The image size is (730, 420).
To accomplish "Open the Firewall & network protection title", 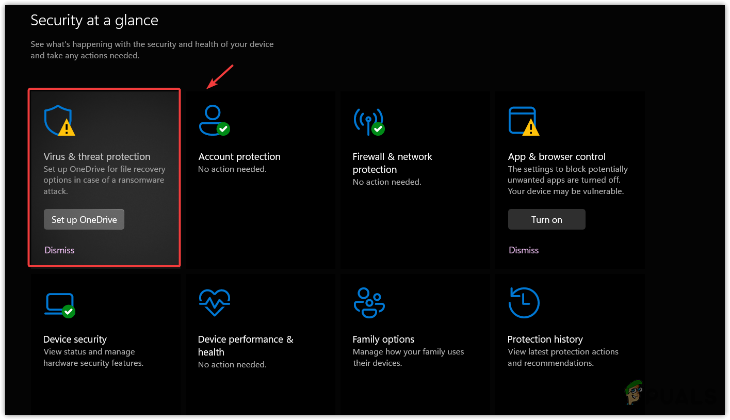I will pyautogui.click(x=392, y=163).
